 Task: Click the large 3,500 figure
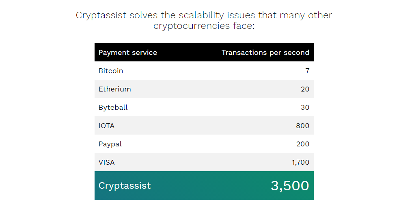(290, 185)
